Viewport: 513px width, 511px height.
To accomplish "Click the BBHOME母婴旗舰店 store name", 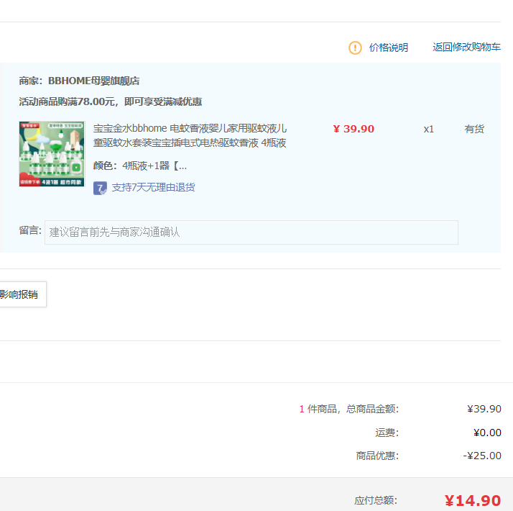I will pyautogui.click(x=93, y=81).
